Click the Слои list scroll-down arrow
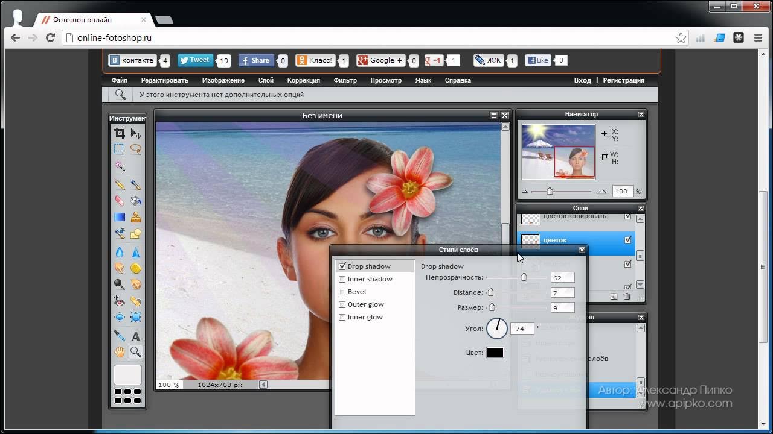Image resolution: width=773 pixels, height=434 pixels. click(x=640, y=285)
